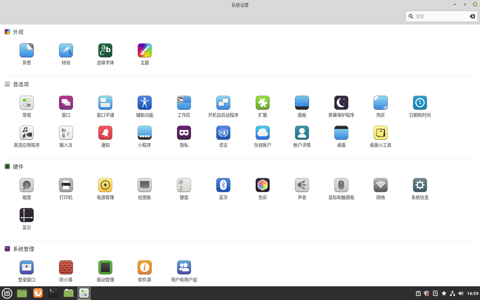The height and width of the screenshot is (300, 480).
Task: Focus the 搜索 search field
Action: [x=442, y=16]
